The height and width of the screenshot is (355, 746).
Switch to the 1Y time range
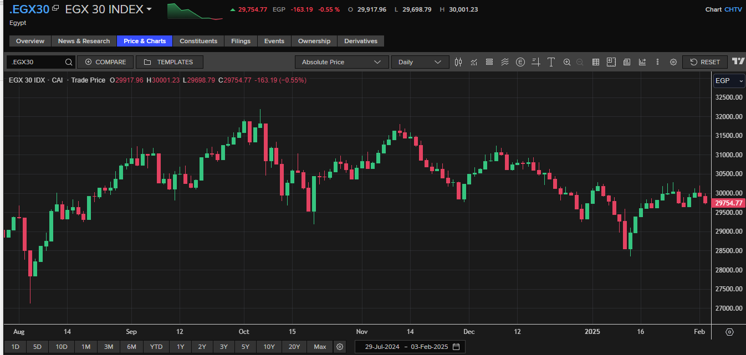(x=181, y=347)
